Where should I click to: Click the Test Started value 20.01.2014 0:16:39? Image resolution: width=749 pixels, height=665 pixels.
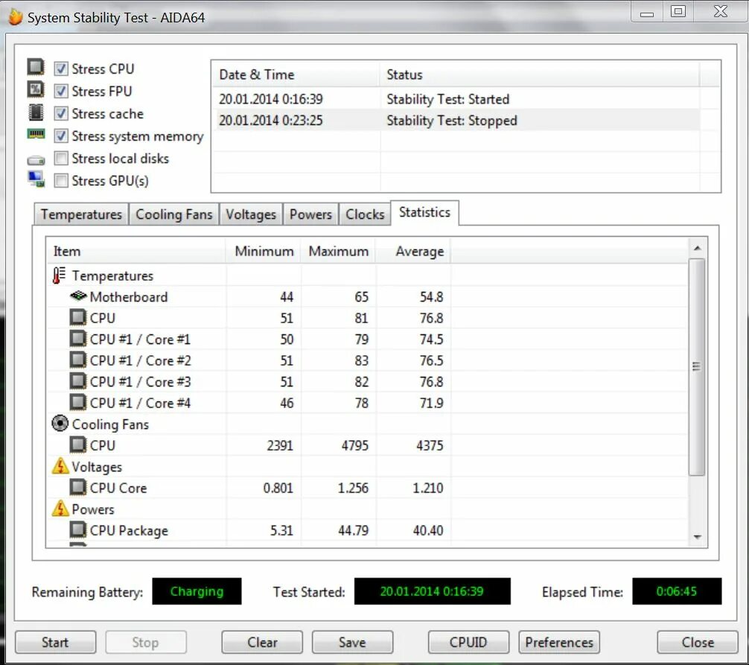[433, 591]
